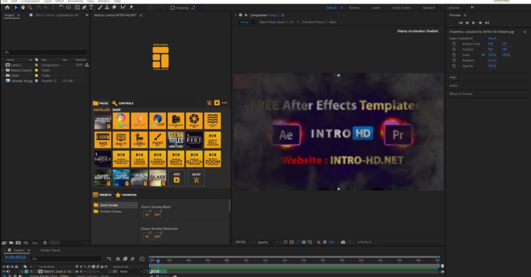Select the Pen tool

[84, 7]
